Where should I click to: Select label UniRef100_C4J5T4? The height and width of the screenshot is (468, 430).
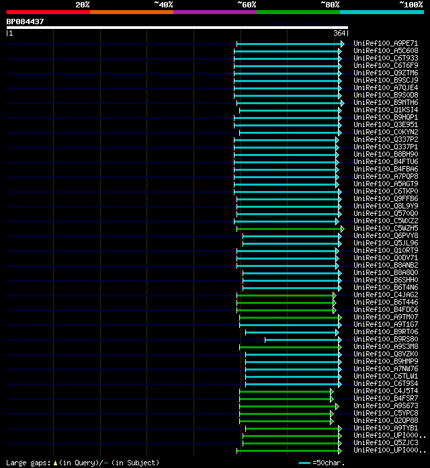pos(386,391)
